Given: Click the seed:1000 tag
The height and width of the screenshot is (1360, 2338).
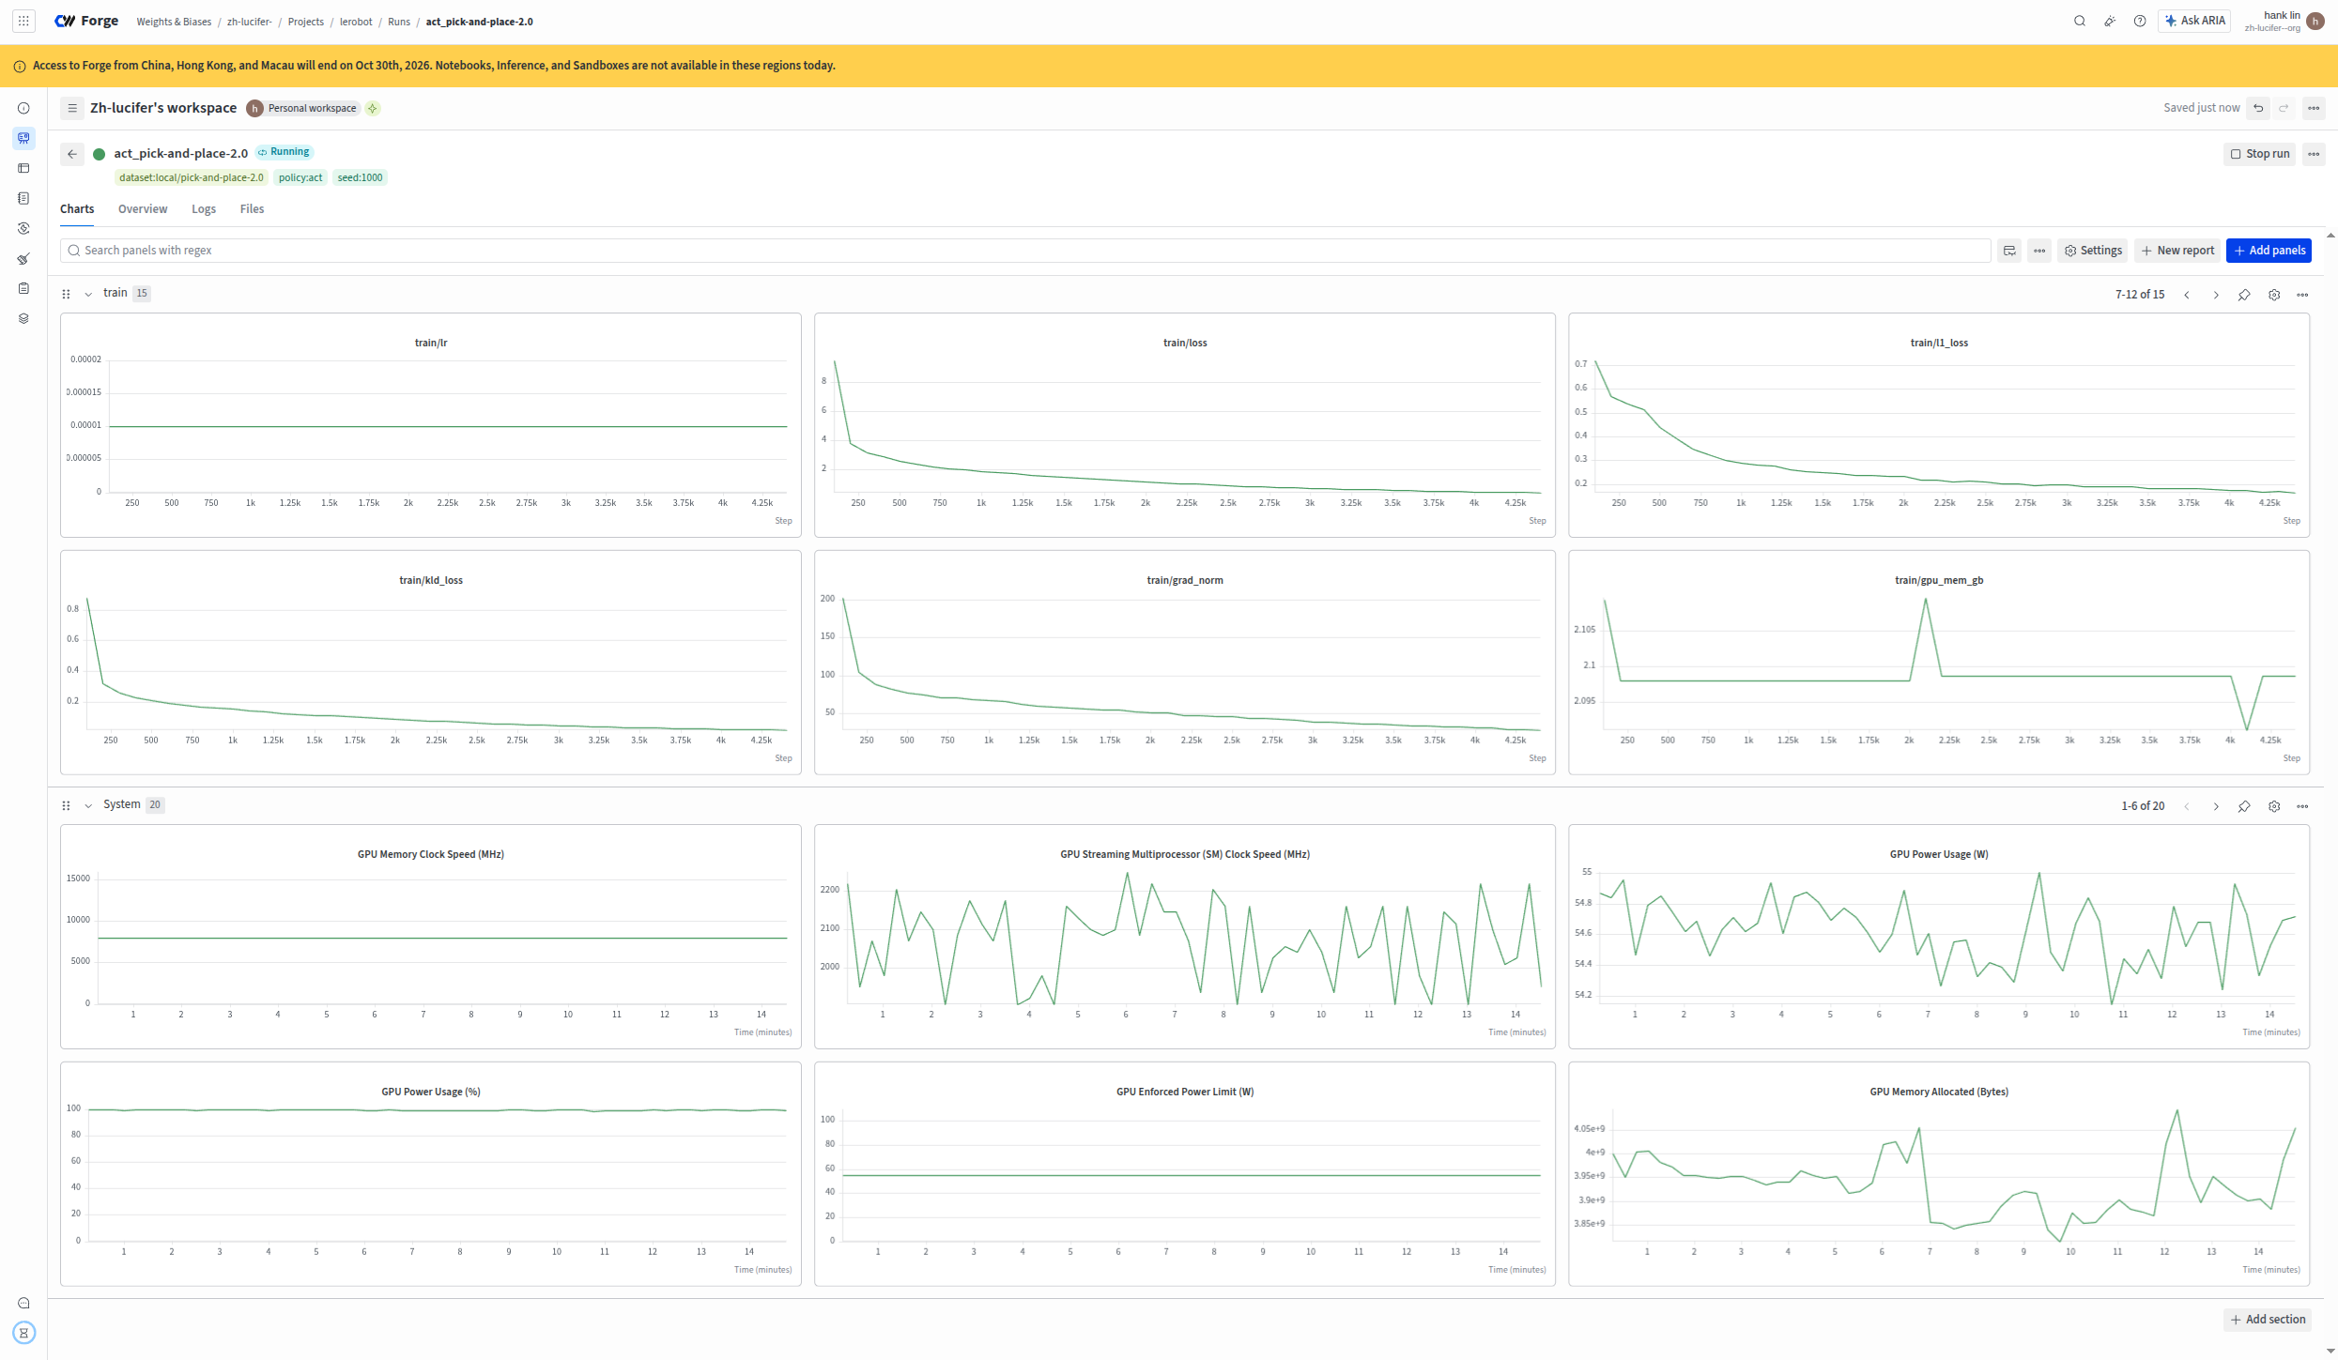Looking at the screenshot, I should (x=360, y=177).
